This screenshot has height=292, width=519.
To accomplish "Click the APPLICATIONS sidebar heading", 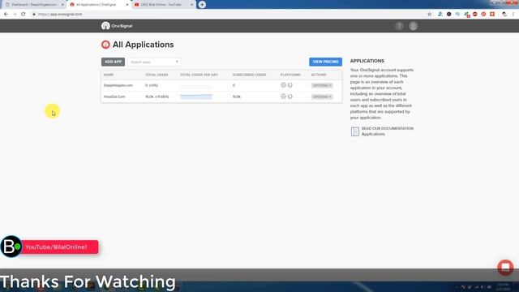I will (367, 61).
